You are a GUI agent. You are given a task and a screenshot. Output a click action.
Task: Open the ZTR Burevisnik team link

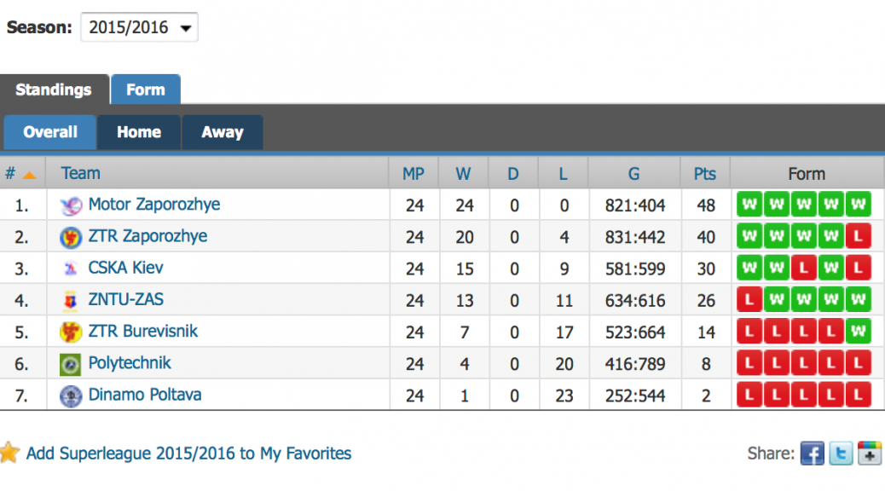click(142, 331)
